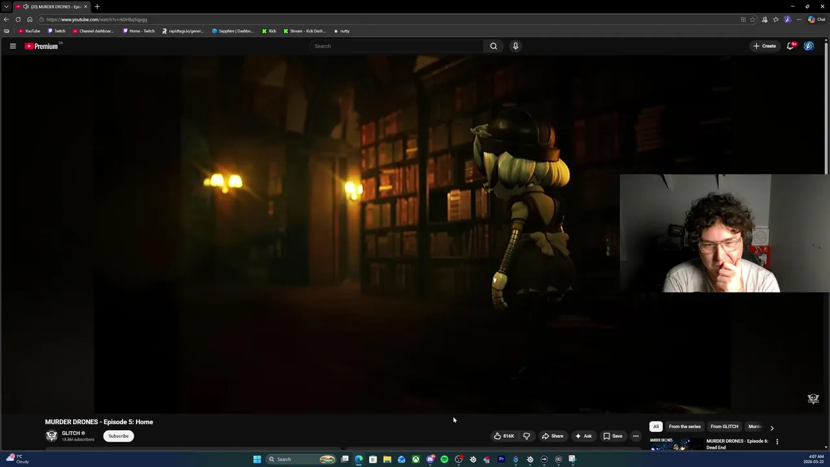The image size is (830, 467).
Task: Select the All filter chip
Action: (656, 427)
